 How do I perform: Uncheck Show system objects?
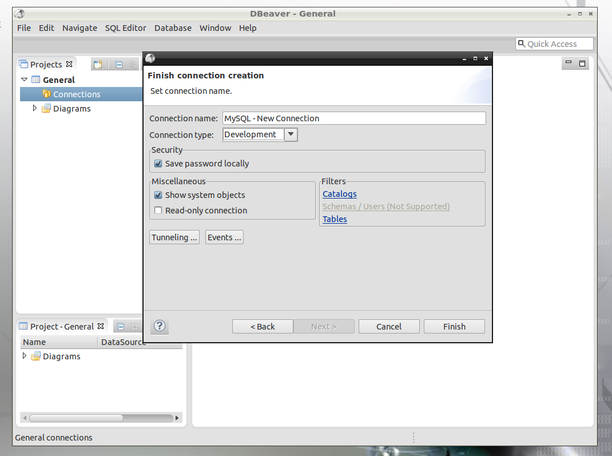(x=158, y=195)
